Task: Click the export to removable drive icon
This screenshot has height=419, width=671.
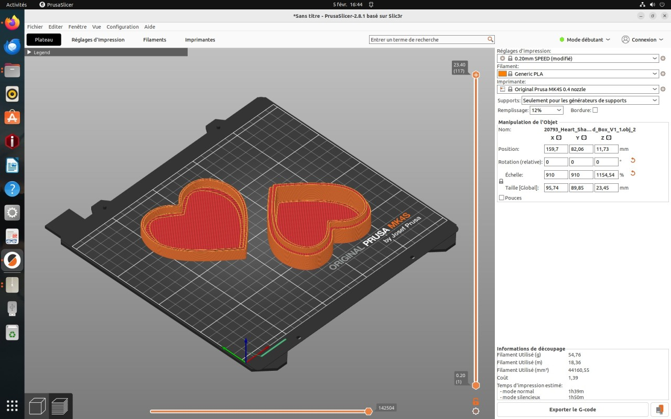Action: pos(659,410)
